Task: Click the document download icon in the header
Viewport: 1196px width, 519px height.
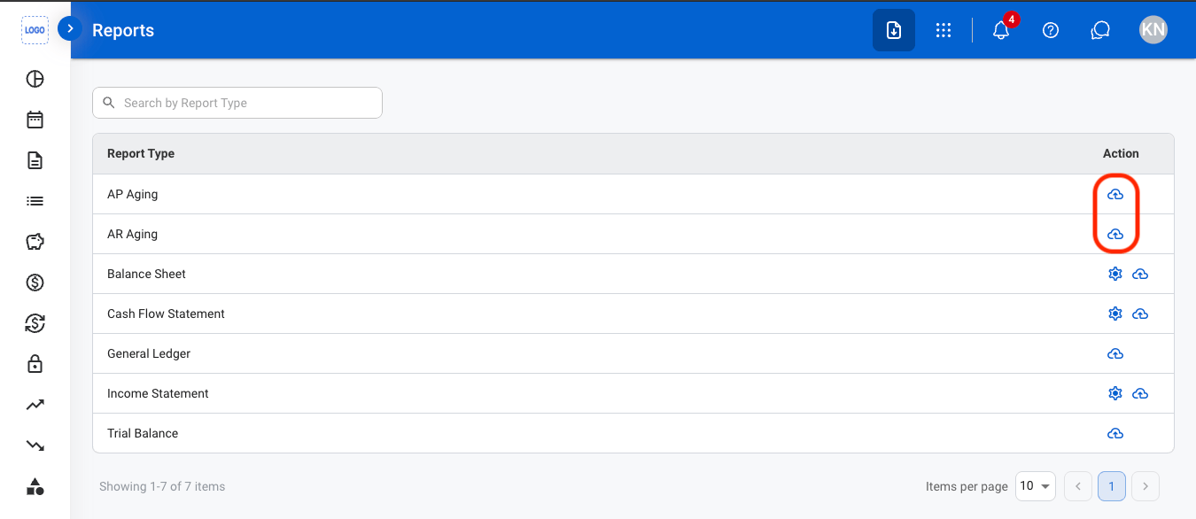Action: pos(894,30)
